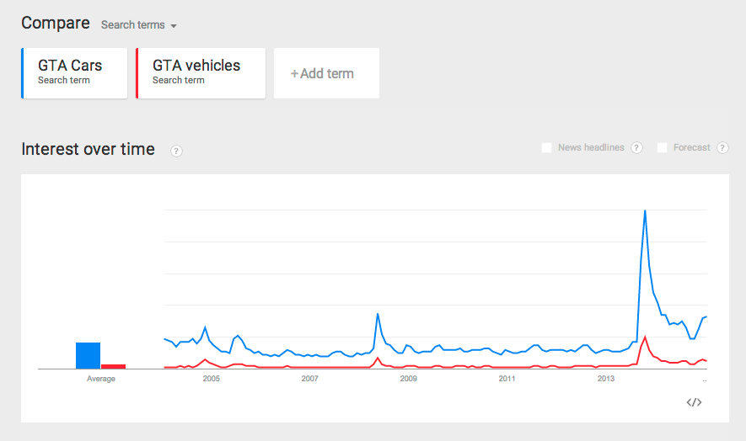Screen dimensions: 746x441
Task: Click the 2013 peak on blue line
Action: (x=645, y=210)
